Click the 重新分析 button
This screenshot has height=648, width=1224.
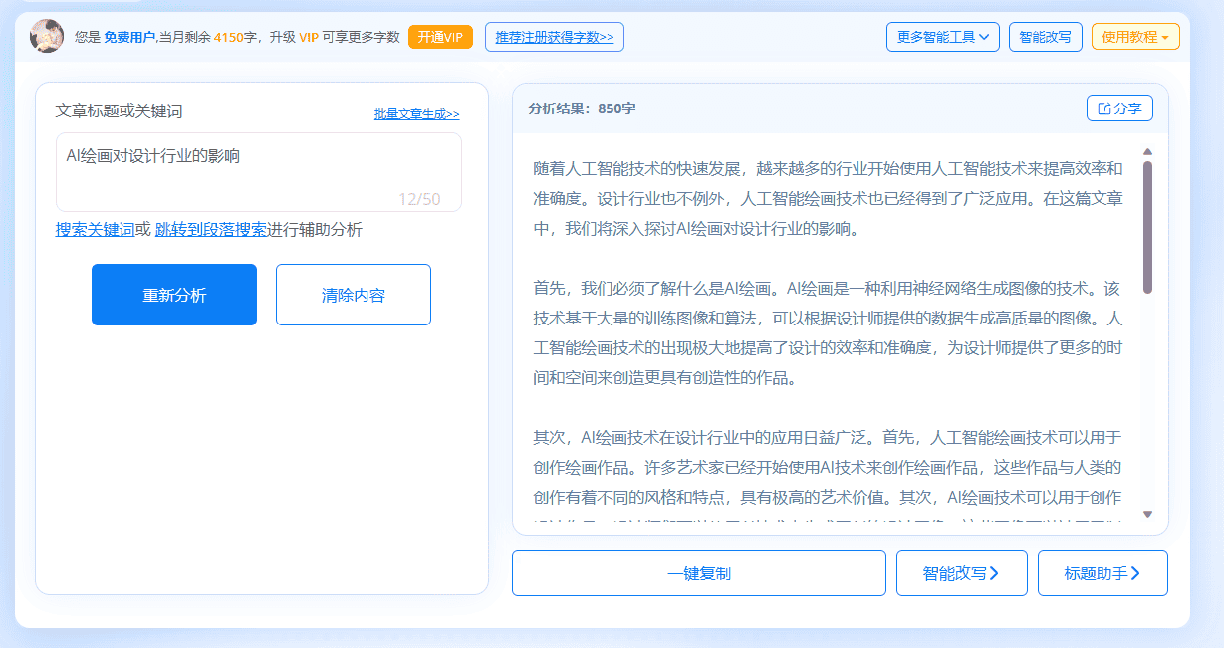coord(174,295)
